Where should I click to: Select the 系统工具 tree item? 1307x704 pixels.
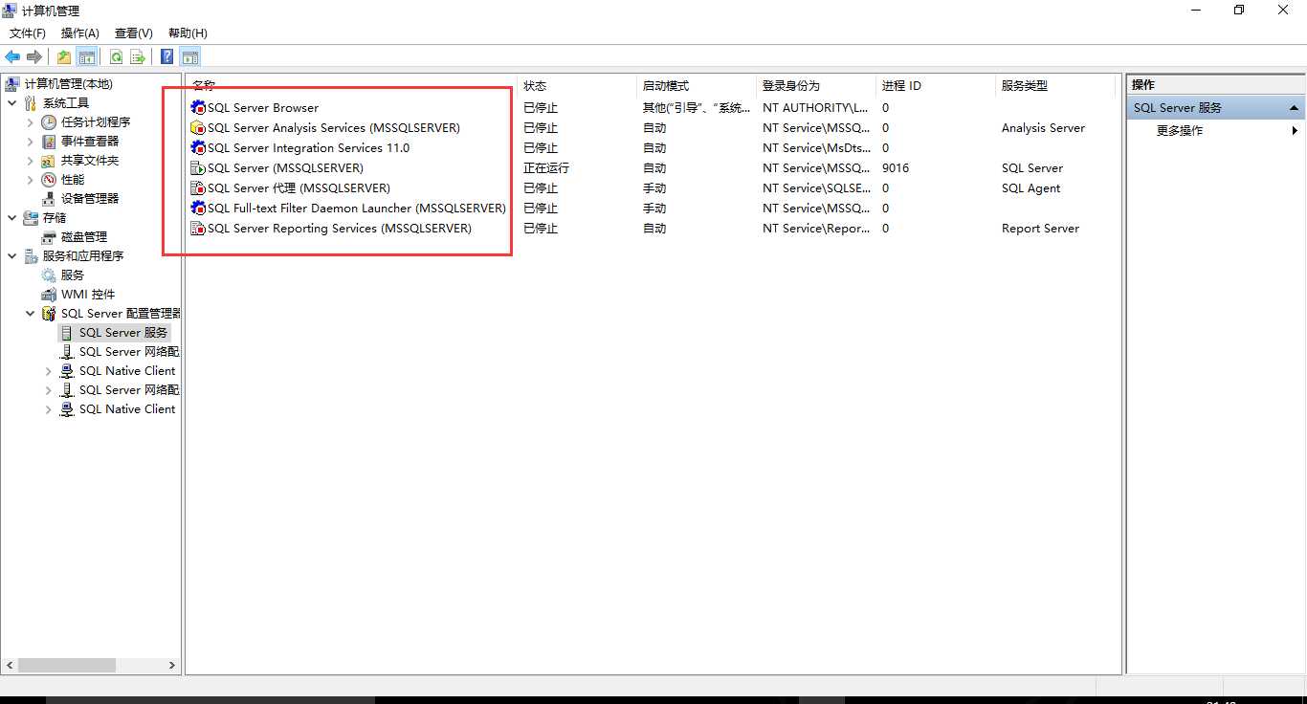click(x=66, y=103)
